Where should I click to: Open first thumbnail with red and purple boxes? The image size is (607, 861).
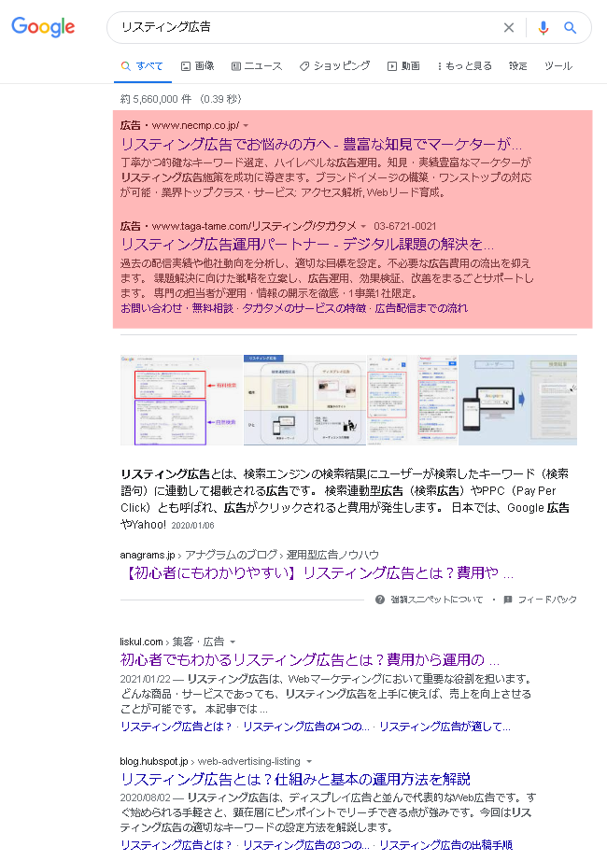coord(181,400)
